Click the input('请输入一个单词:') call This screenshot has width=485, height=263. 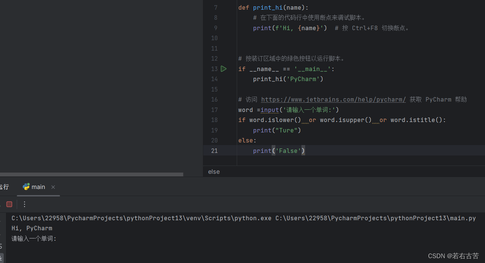300,110
